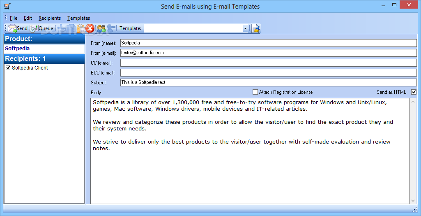
Task: Enable Attach Registration License checkbox
Action: click(255, 92)
